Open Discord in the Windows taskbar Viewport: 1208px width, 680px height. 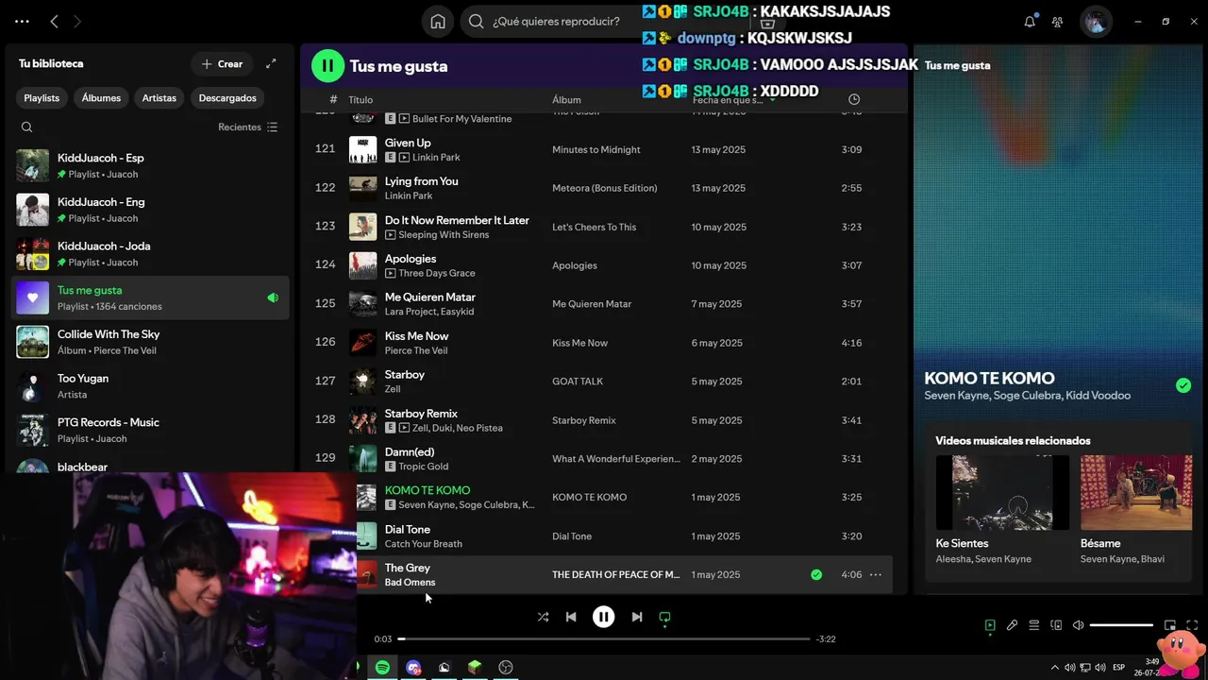(413, 668)
